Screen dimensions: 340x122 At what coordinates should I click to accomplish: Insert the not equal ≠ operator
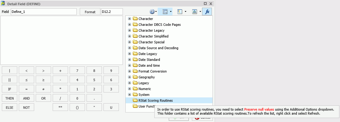[43, 89]
